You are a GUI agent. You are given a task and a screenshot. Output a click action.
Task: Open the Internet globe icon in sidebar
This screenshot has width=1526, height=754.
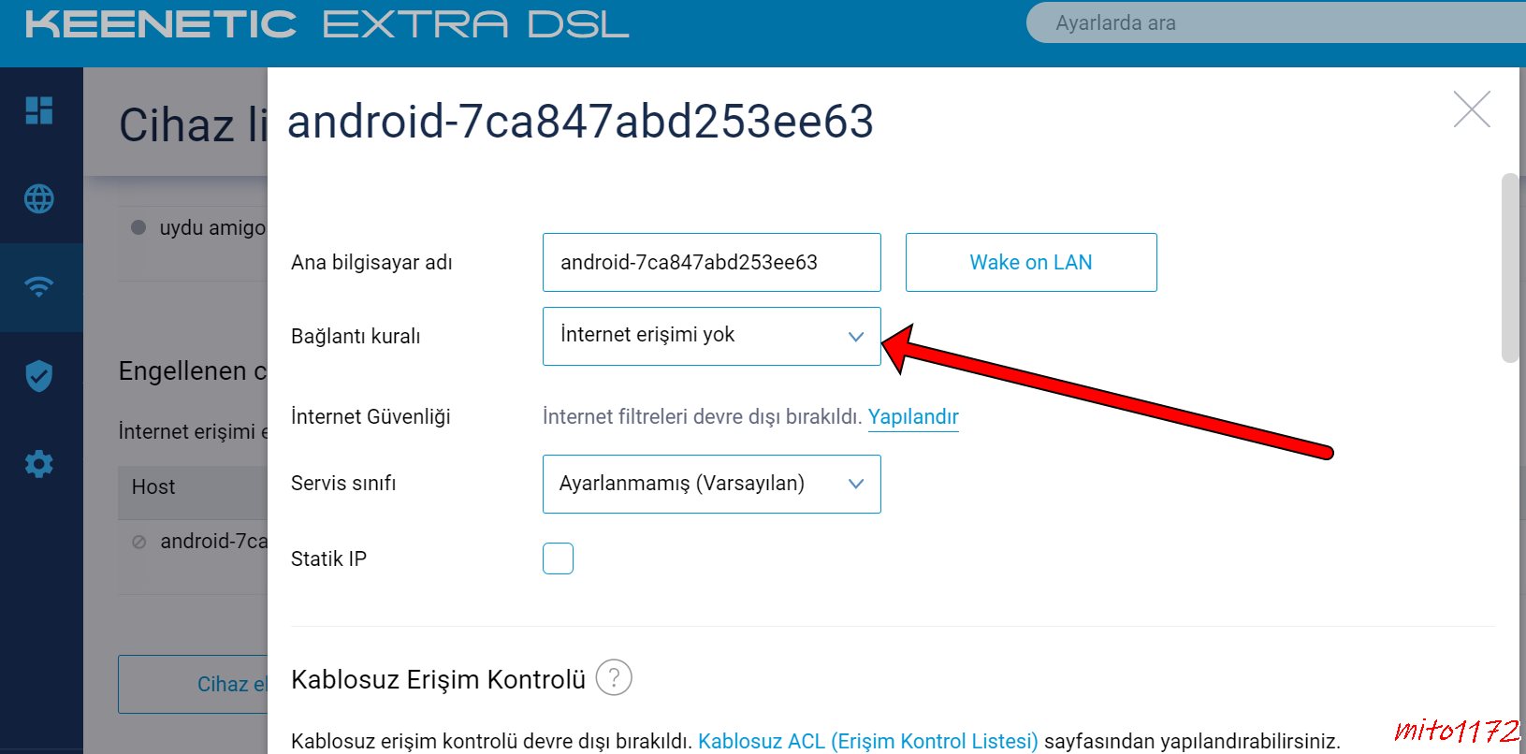coord(39,198)
